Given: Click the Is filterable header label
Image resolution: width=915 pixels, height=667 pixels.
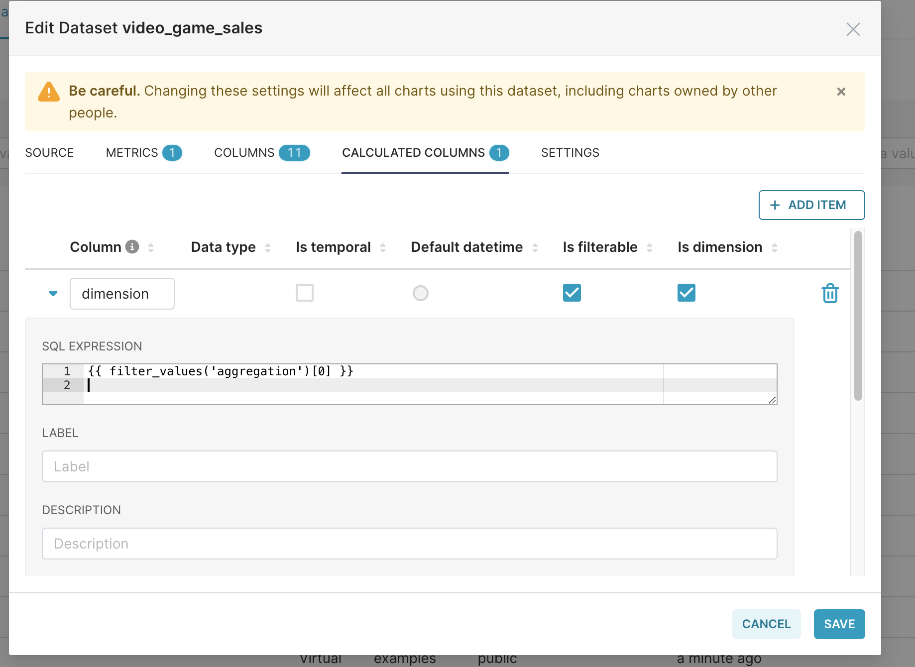Looking at the screenshot, I should click(x=600, y=247).
